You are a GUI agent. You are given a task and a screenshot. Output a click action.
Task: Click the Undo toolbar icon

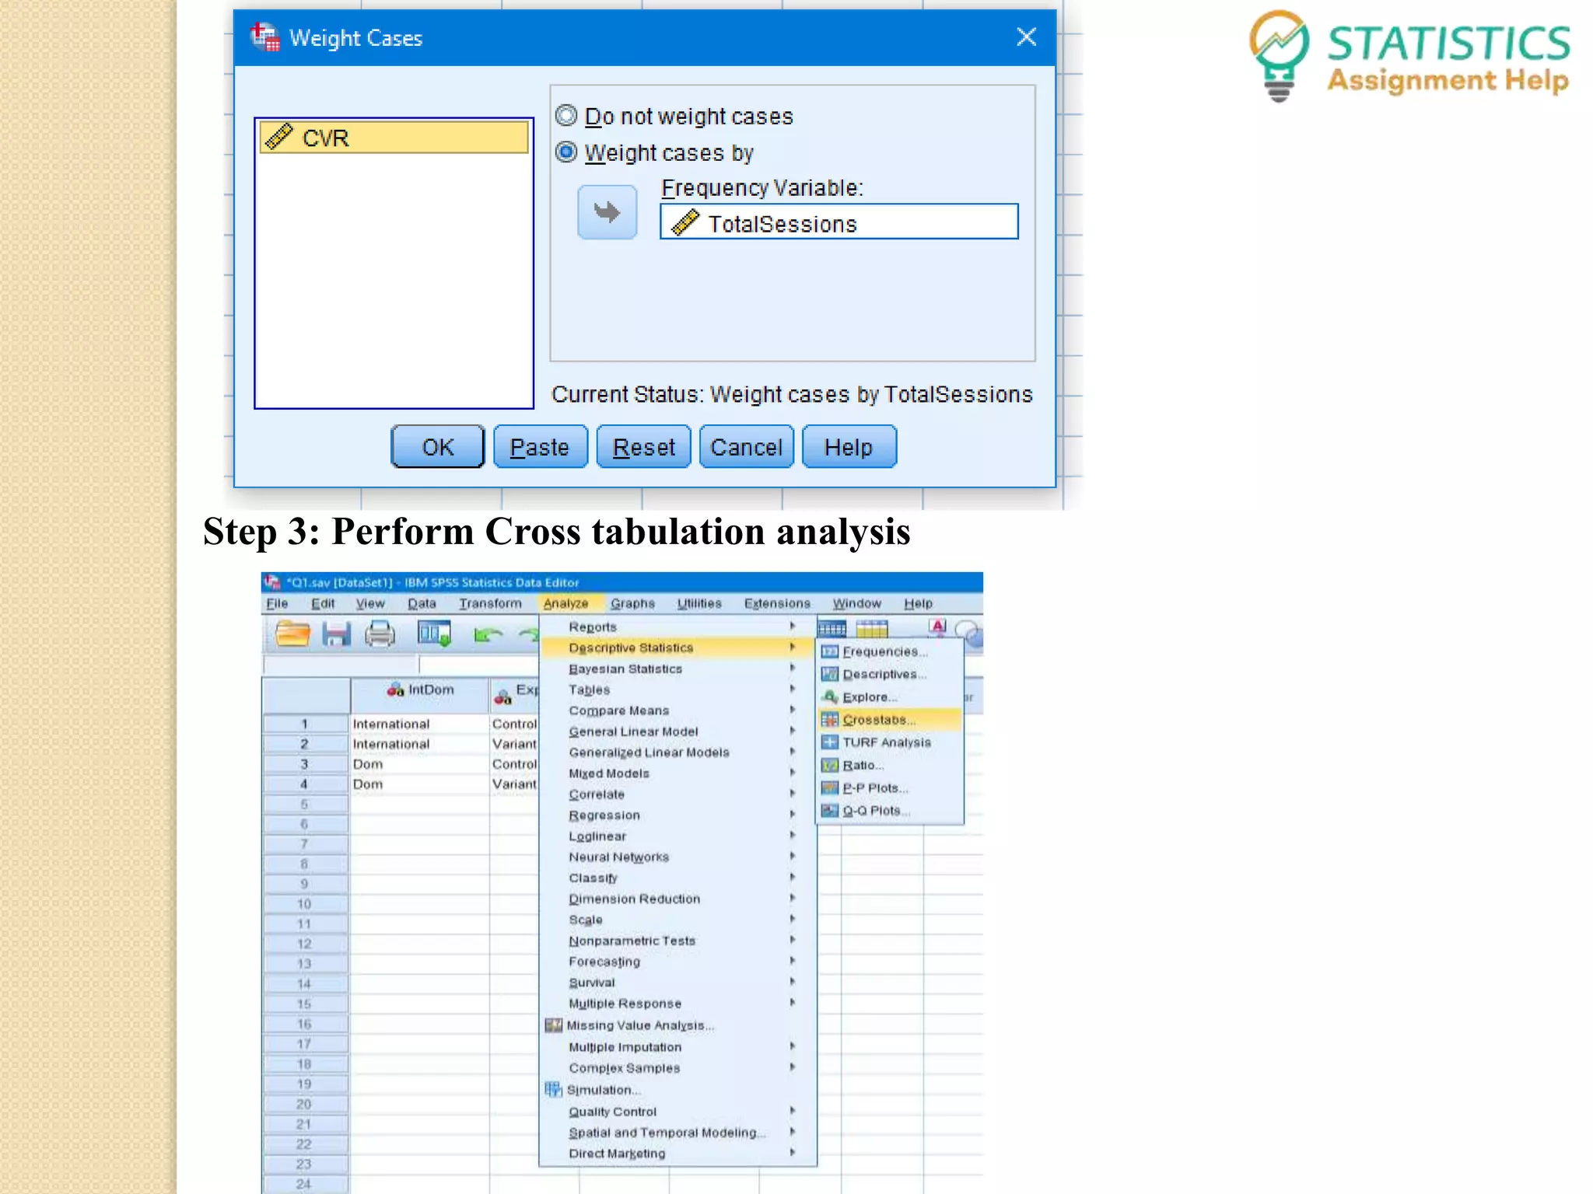(488, 636)
